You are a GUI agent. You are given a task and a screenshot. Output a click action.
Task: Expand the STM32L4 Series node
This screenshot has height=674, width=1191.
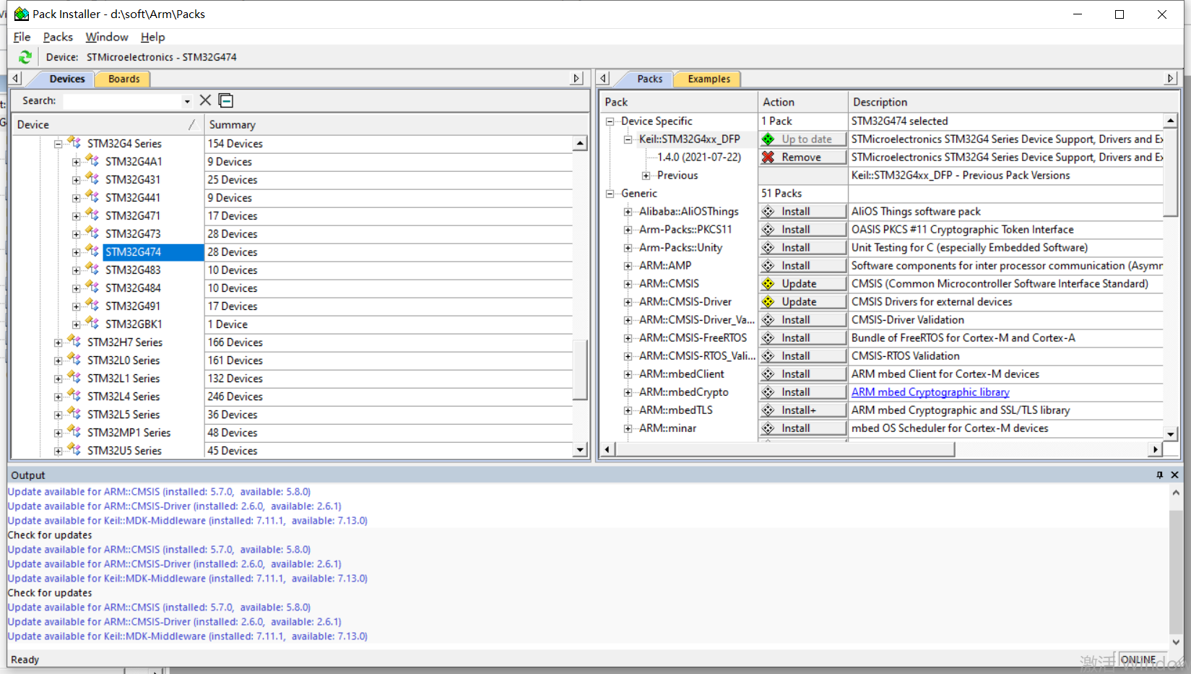58,397
